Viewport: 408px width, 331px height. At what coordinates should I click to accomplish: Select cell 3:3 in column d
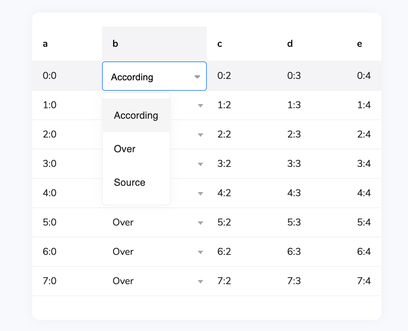[x=294, y=164]
